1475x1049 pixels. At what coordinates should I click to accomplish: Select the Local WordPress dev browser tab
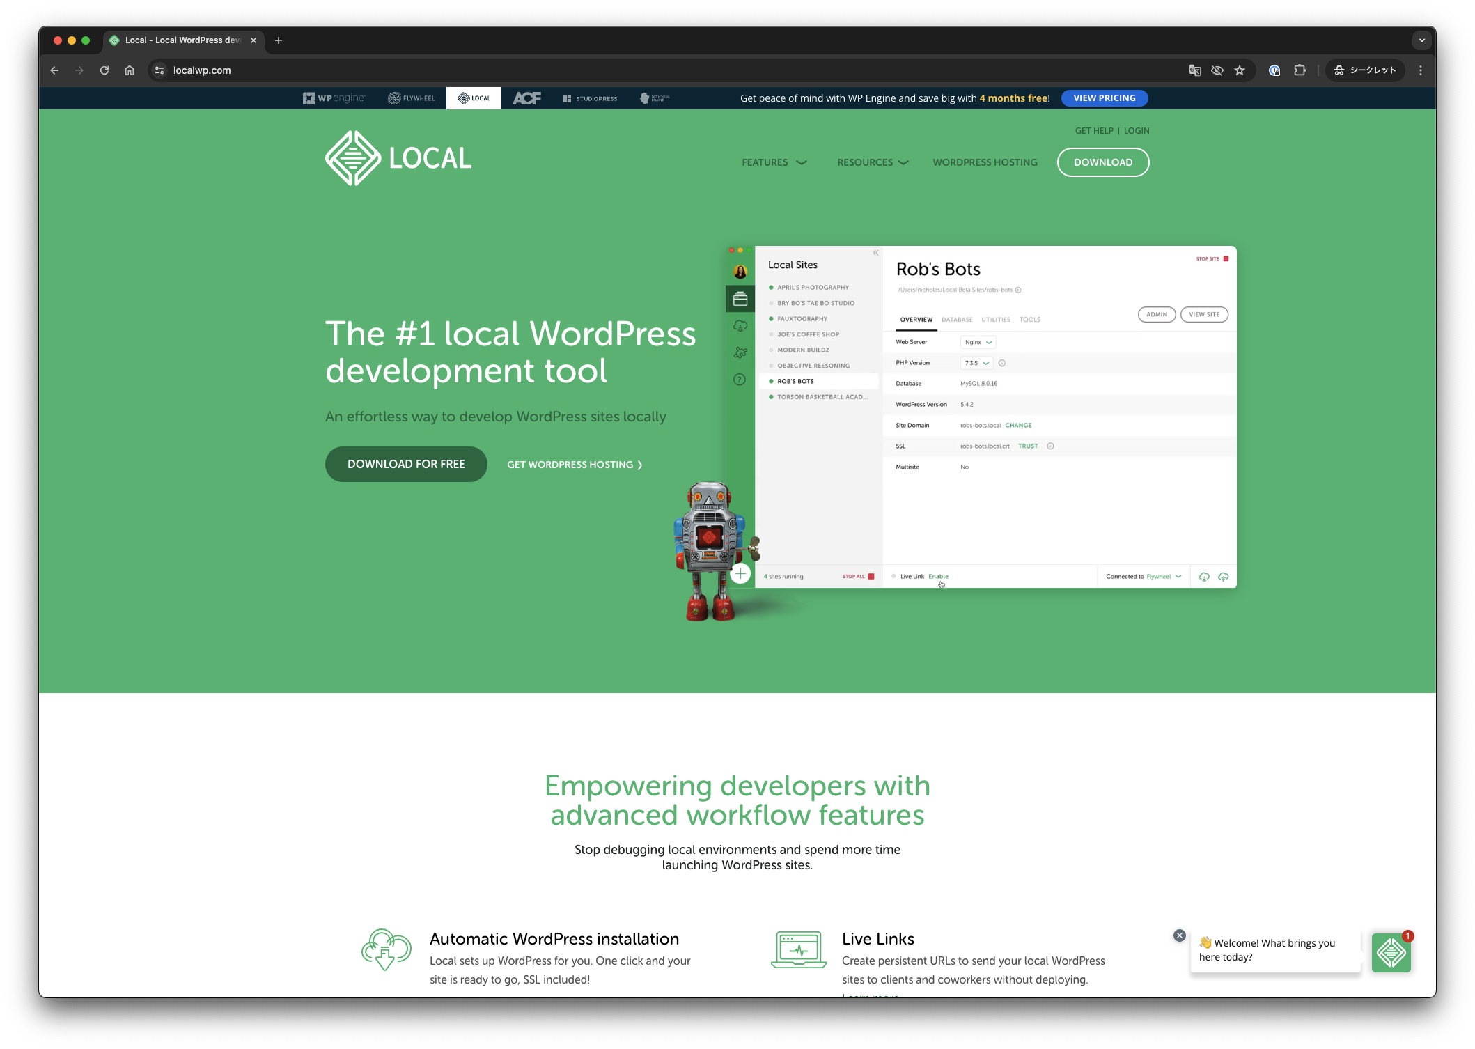pyautogui.click(x=182, y=40)
